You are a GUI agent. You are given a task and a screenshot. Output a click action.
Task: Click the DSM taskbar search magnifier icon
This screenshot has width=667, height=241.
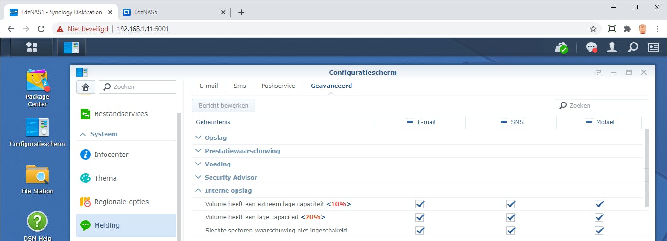click(x=632, y=47)
